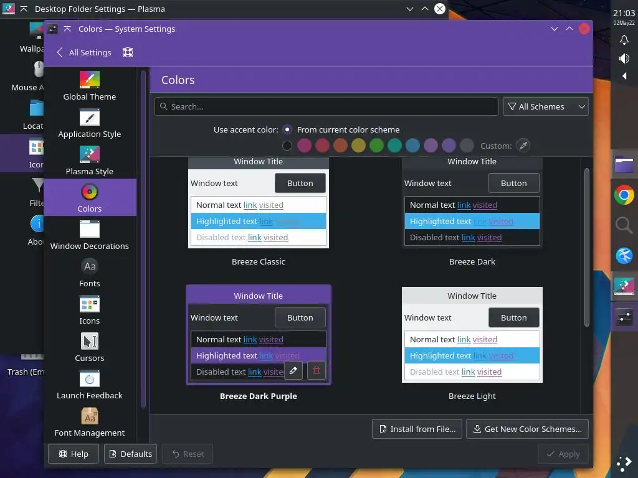
Task: Open the panel's settings sliders icon
Action: point(624,317)
